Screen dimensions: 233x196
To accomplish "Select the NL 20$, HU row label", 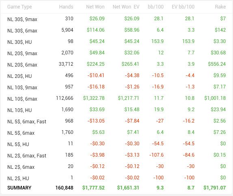I will 19,76.
